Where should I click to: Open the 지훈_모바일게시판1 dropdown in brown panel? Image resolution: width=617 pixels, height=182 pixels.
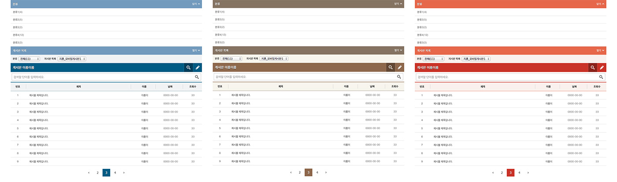pyautogui.click(x=274, y=58)
